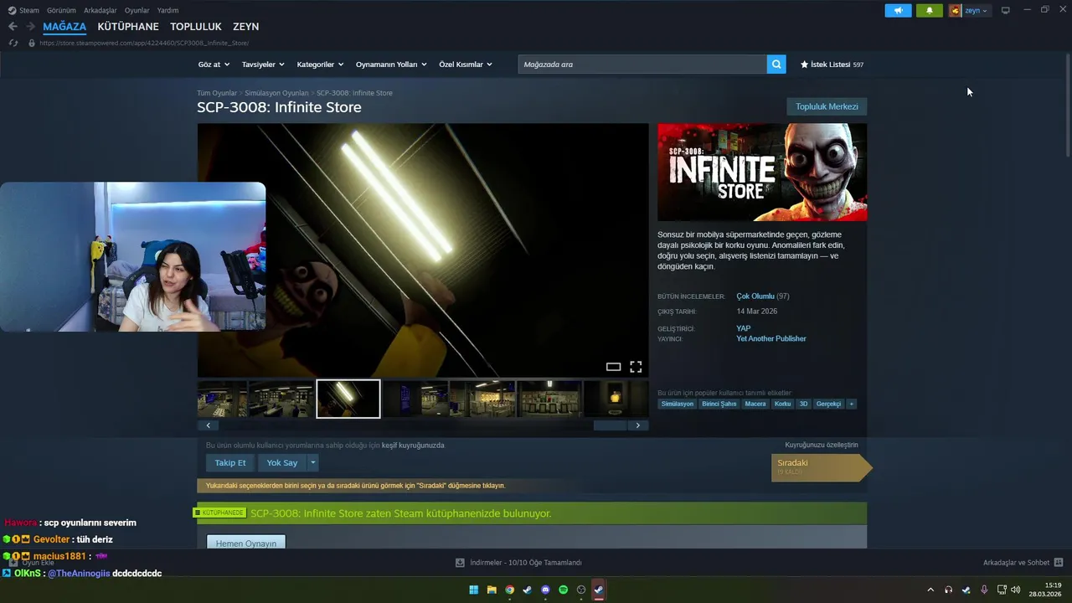This screenshot has height=603, width=1072.
Task: Click the Hemen Oynayın button
Action: point(246,543)
